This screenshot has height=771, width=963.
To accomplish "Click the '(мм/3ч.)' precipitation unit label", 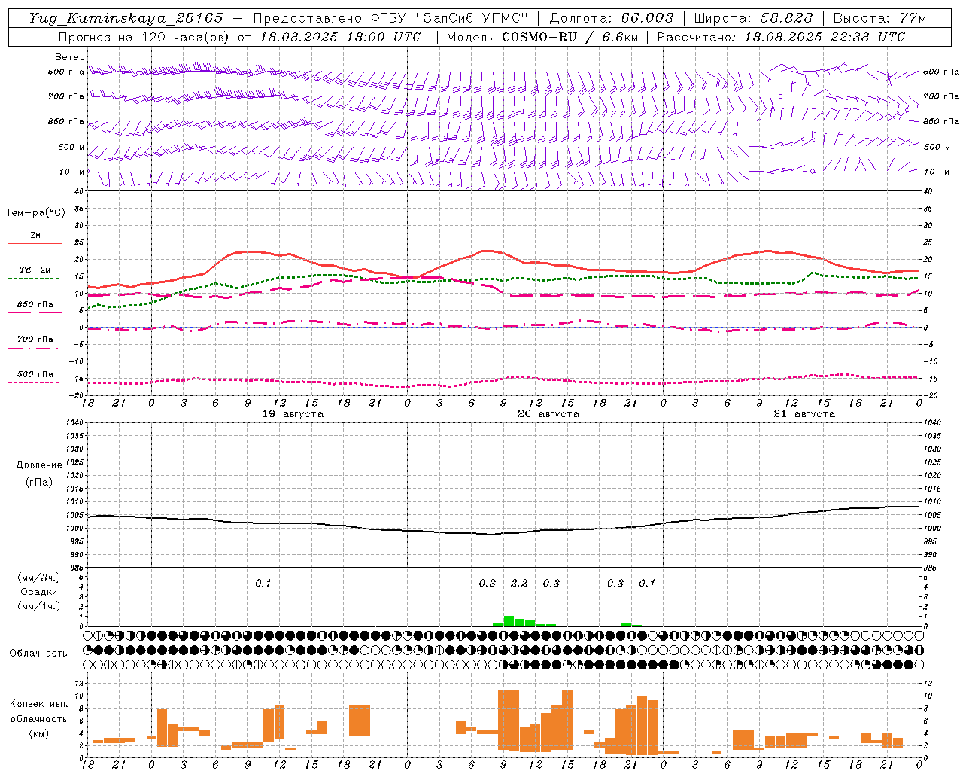I will 39,577.
